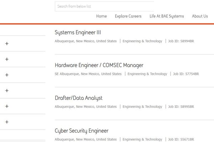This screenshot has height=142, width=214.
Task: Open the Drafter/Data Analyst job posting
Action: 78,98
